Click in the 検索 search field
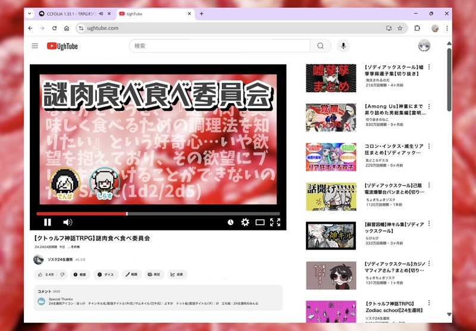This screenshot has height=331, width=476. (219, 46)
